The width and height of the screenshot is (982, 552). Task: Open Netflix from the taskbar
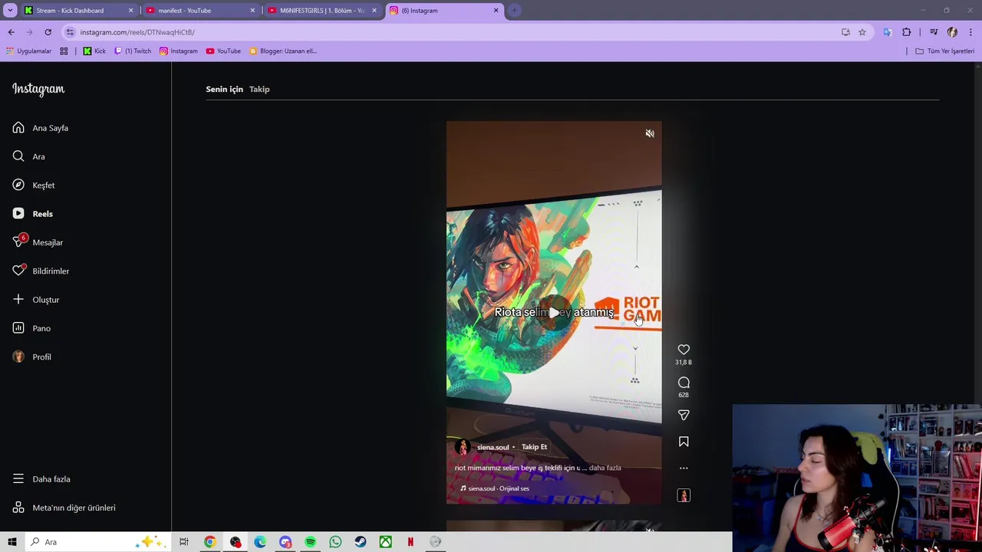tap(410, 542)
